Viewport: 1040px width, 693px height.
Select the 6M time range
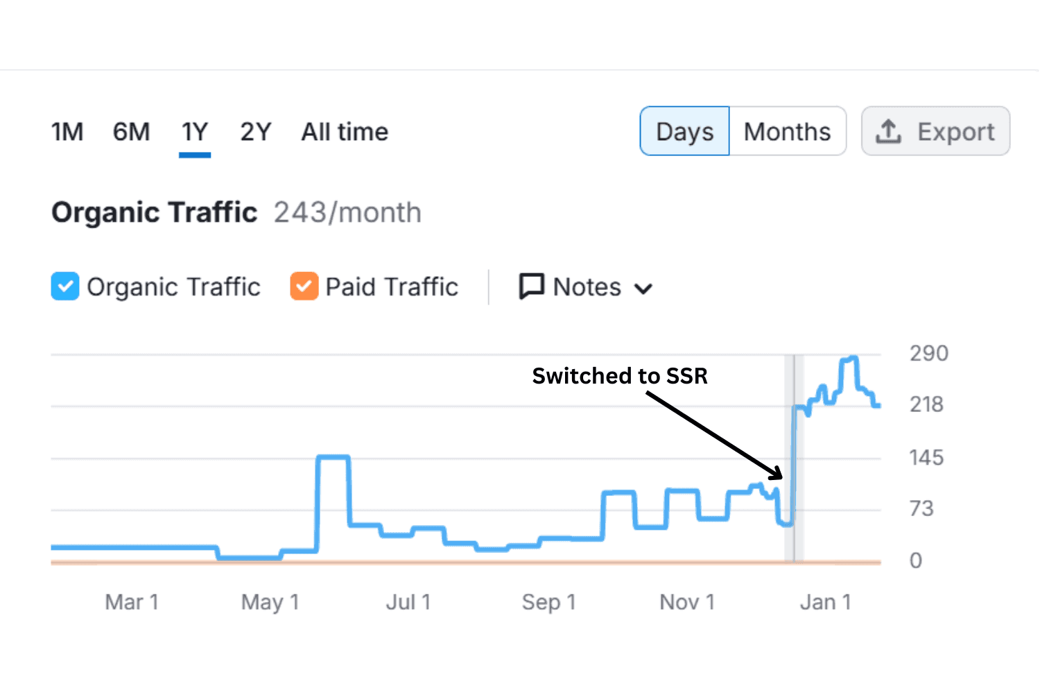[x=131, y=132]
